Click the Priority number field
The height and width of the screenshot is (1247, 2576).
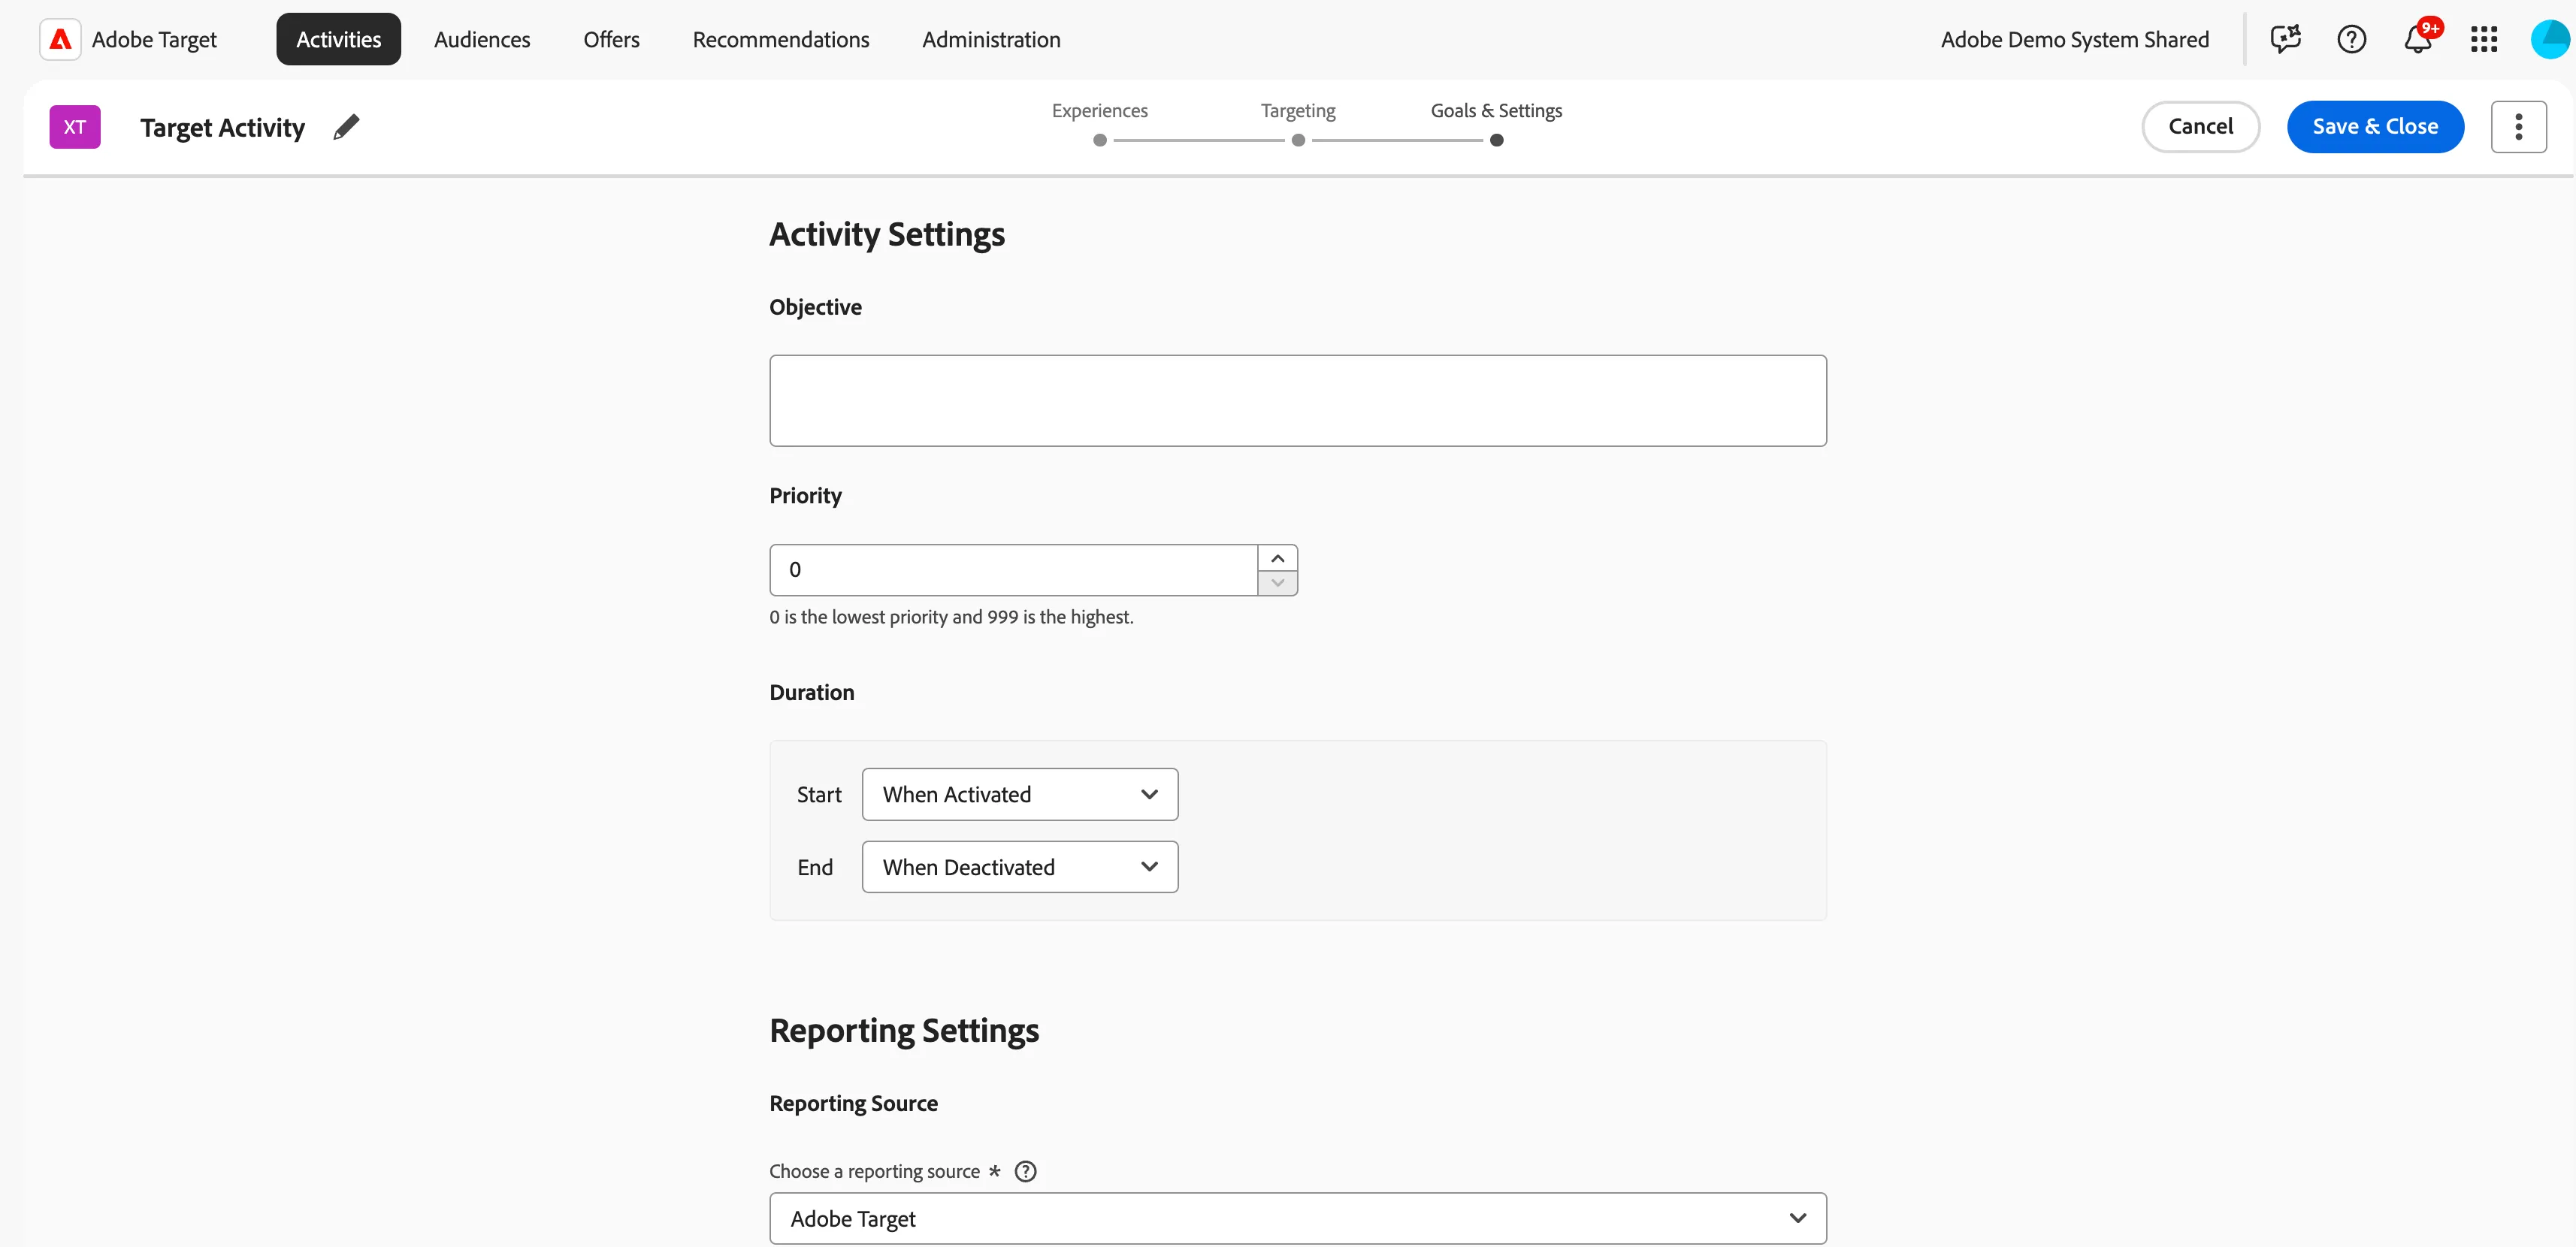[x=1013, y=570]
